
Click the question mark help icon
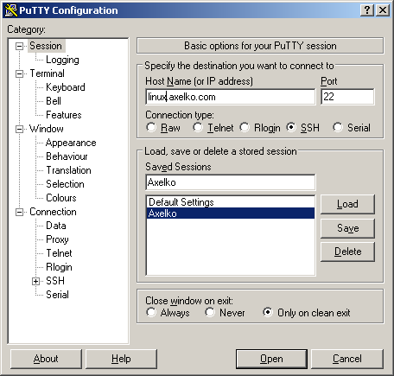[367, 10]
